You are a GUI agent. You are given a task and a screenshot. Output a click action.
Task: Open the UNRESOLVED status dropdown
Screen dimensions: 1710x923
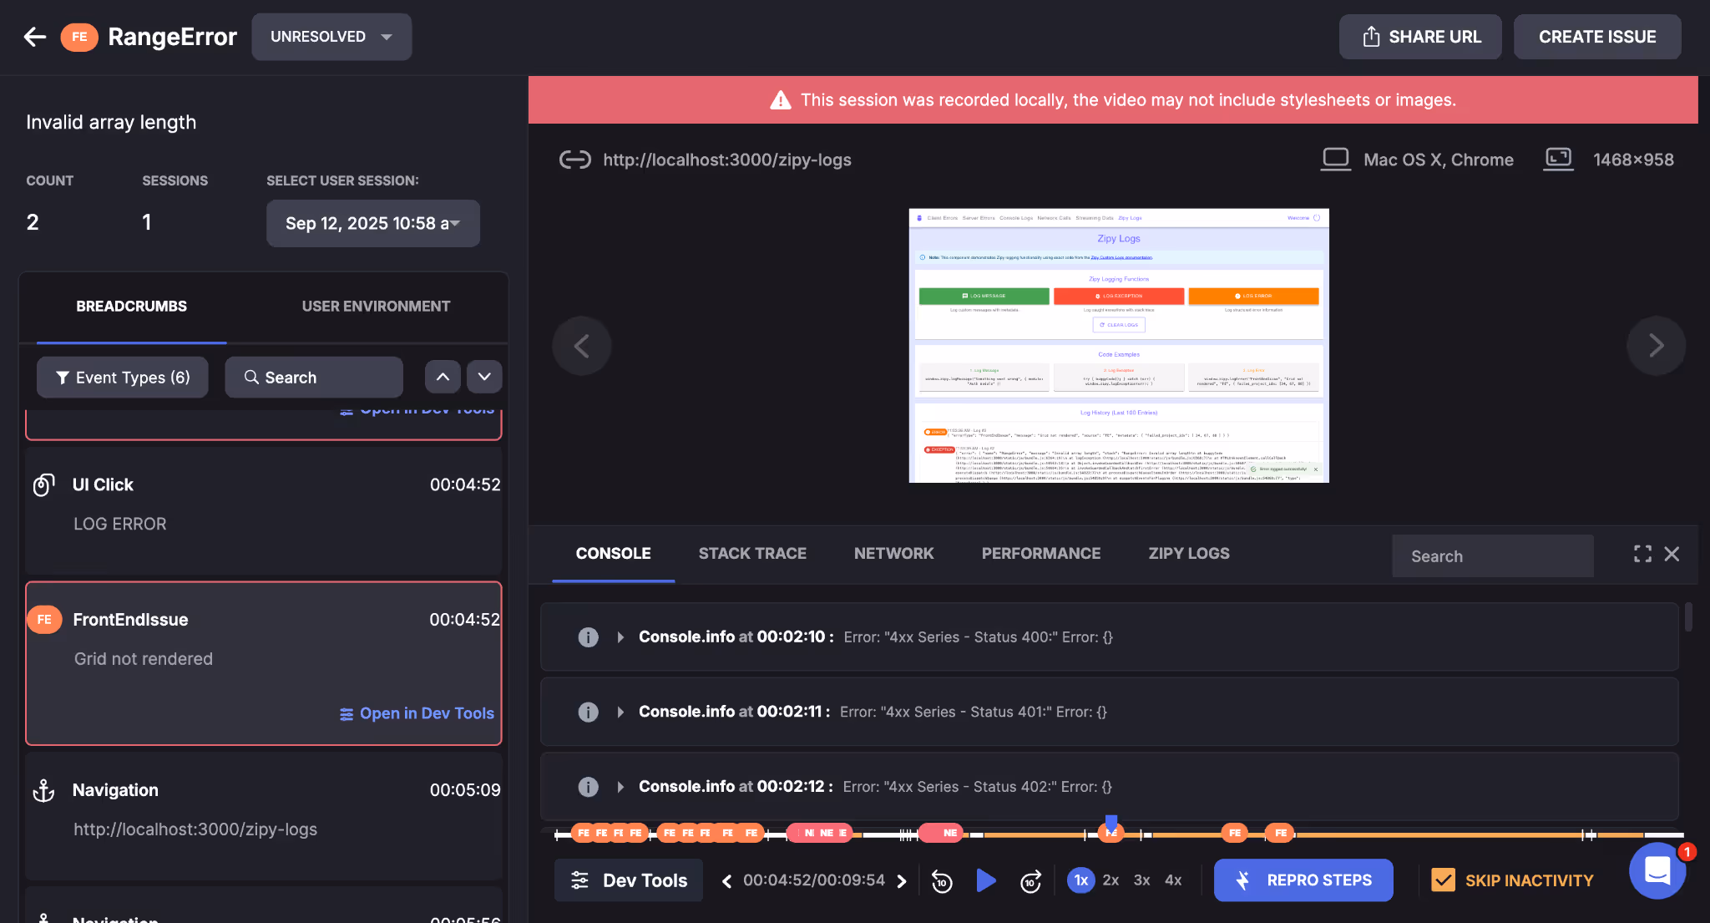331,37
